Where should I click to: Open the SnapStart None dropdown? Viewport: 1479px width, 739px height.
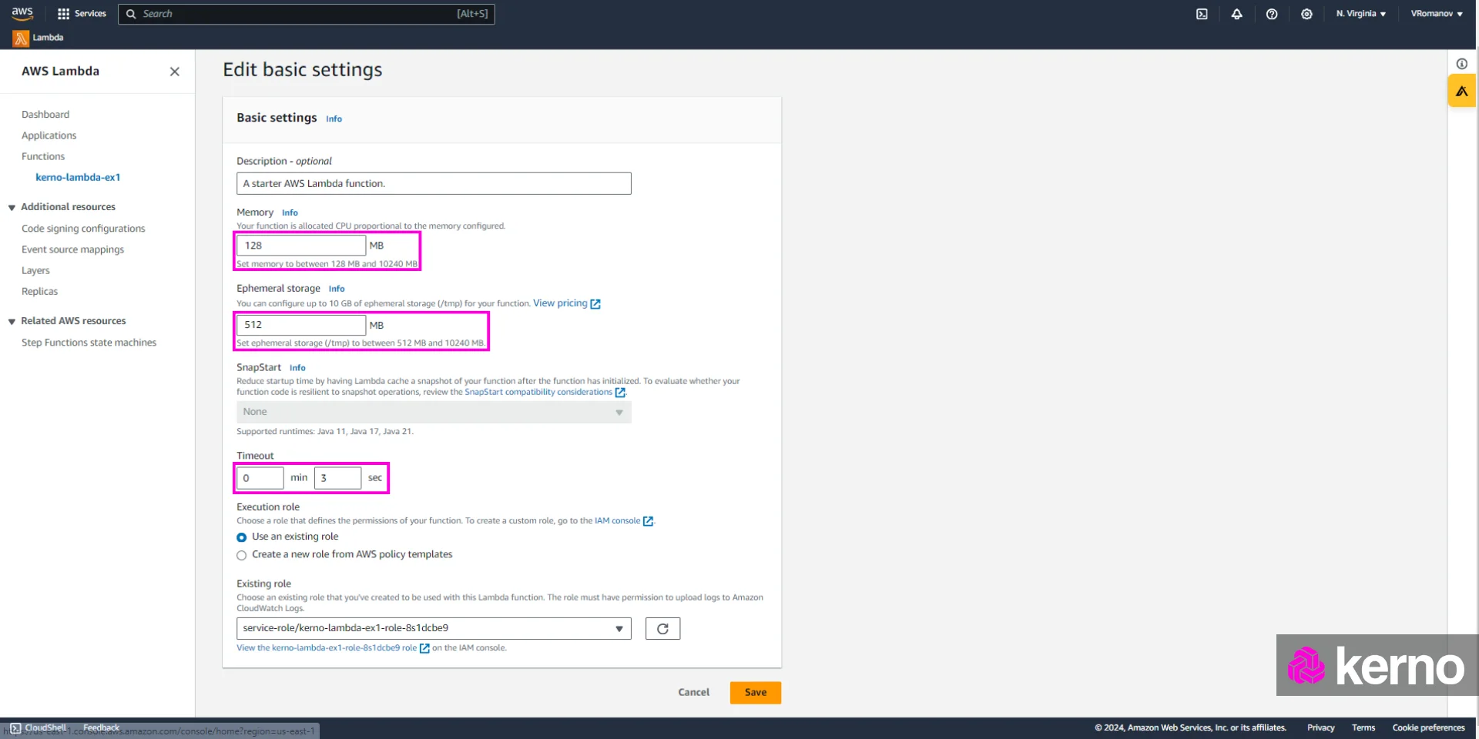coord(434,413)
